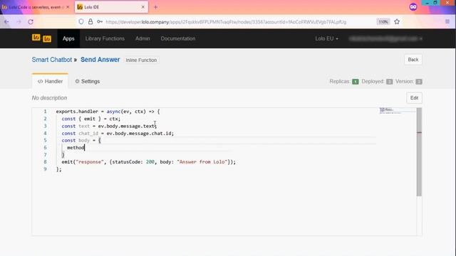Click the Back button
The image size is (456, 256).
click(x=413, y=60)
